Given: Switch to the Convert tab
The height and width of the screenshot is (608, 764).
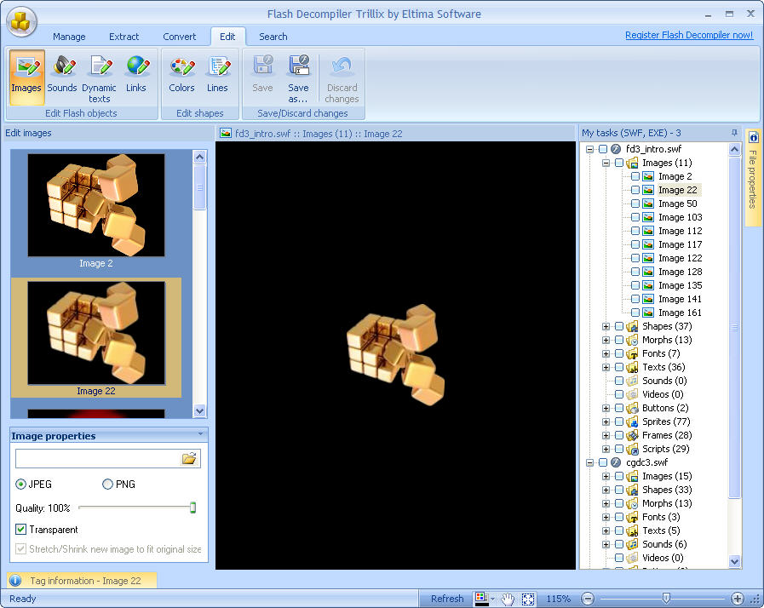Looking at the screenshot, I should [x=180, y=37].
